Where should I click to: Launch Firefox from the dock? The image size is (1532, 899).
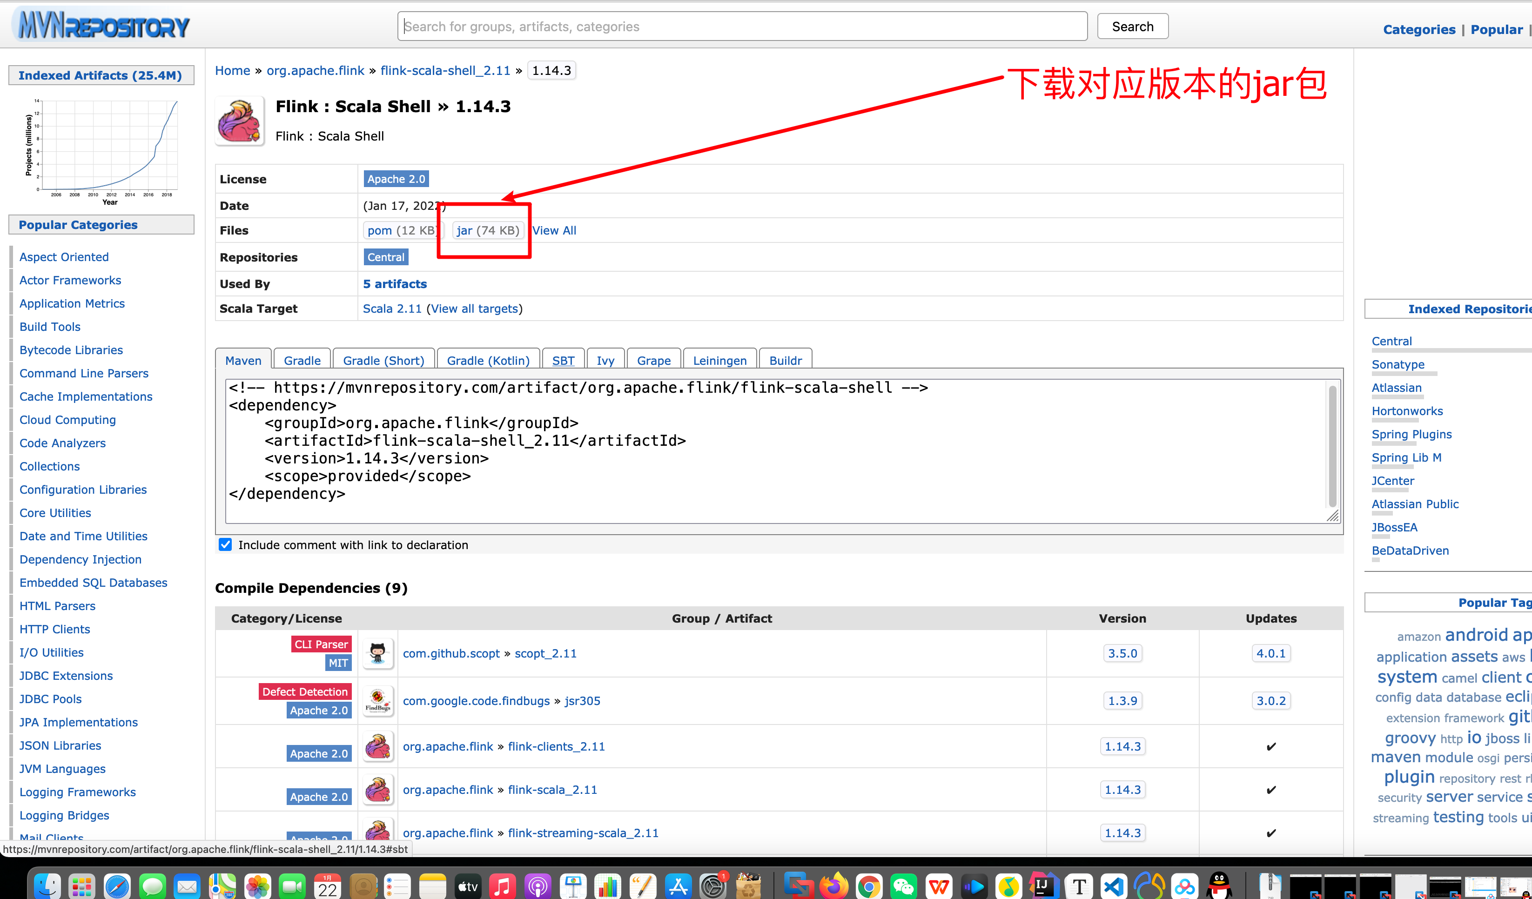coord(833,886)
